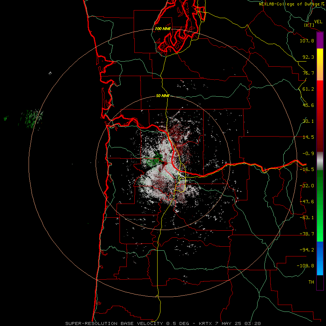Click the 92.3 legend value

point(308,57)
